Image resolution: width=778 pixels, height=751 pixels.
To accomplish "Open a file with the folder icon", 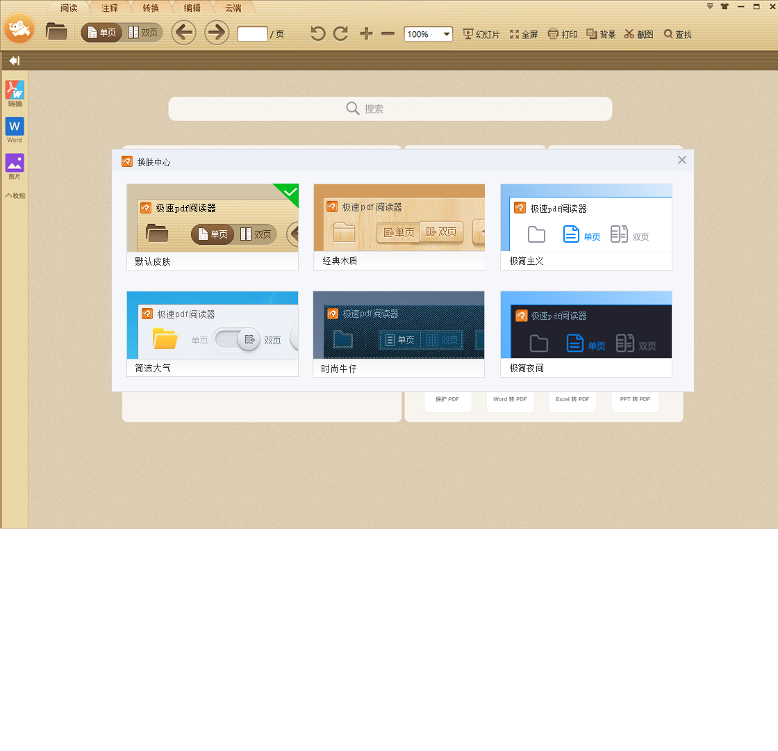I will click(x=56, y=32).
